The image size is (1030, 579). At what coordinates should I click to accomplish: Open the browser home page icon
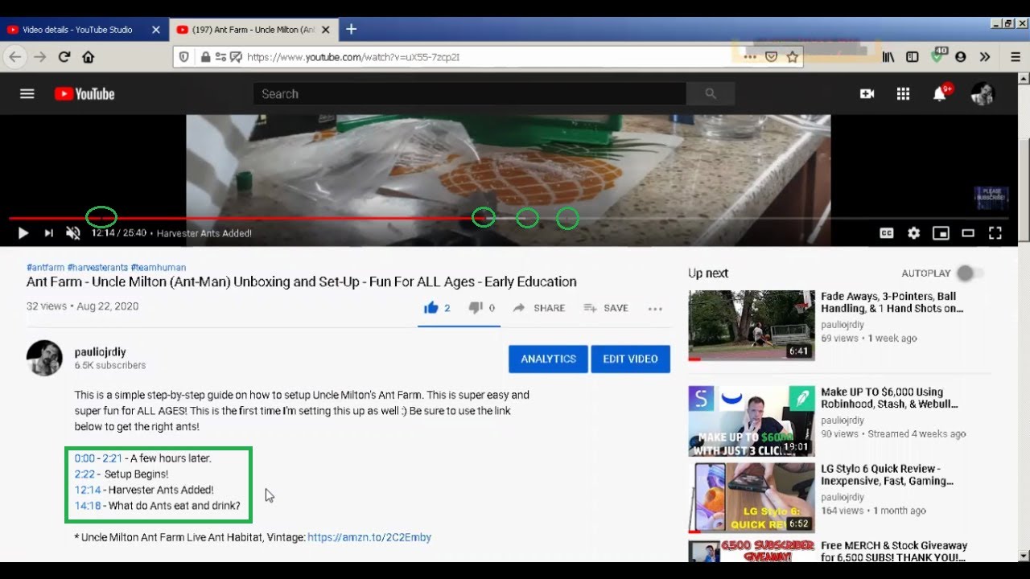pos(89,57)
